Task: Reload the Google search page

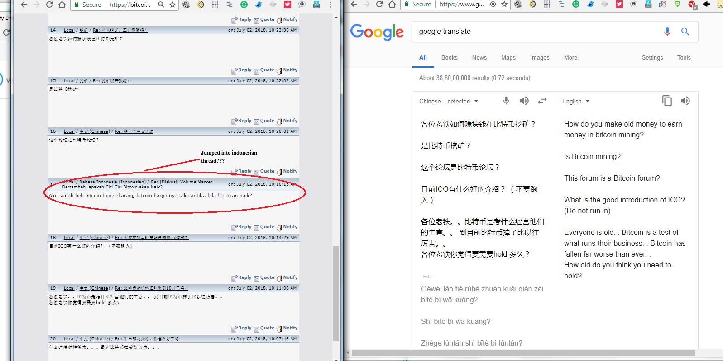Action: [379, 5]
